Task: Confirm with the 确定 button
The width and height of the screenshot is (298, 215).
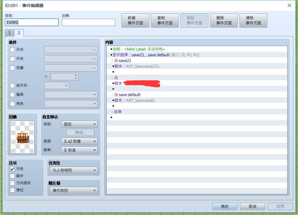Action: tap(225, 206)
